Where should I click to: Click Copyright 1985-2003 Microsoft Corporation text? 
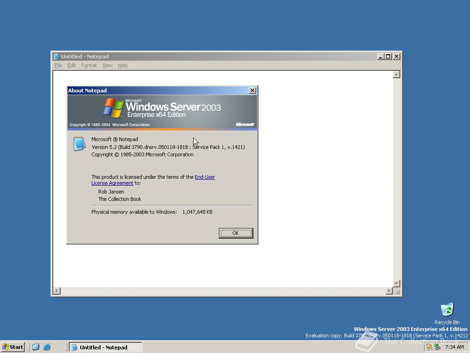coord(142,154)
